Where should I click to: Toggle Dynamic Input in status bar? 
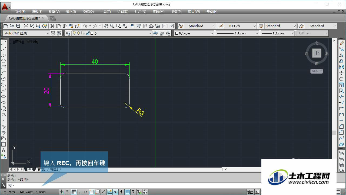pos(115,192)
